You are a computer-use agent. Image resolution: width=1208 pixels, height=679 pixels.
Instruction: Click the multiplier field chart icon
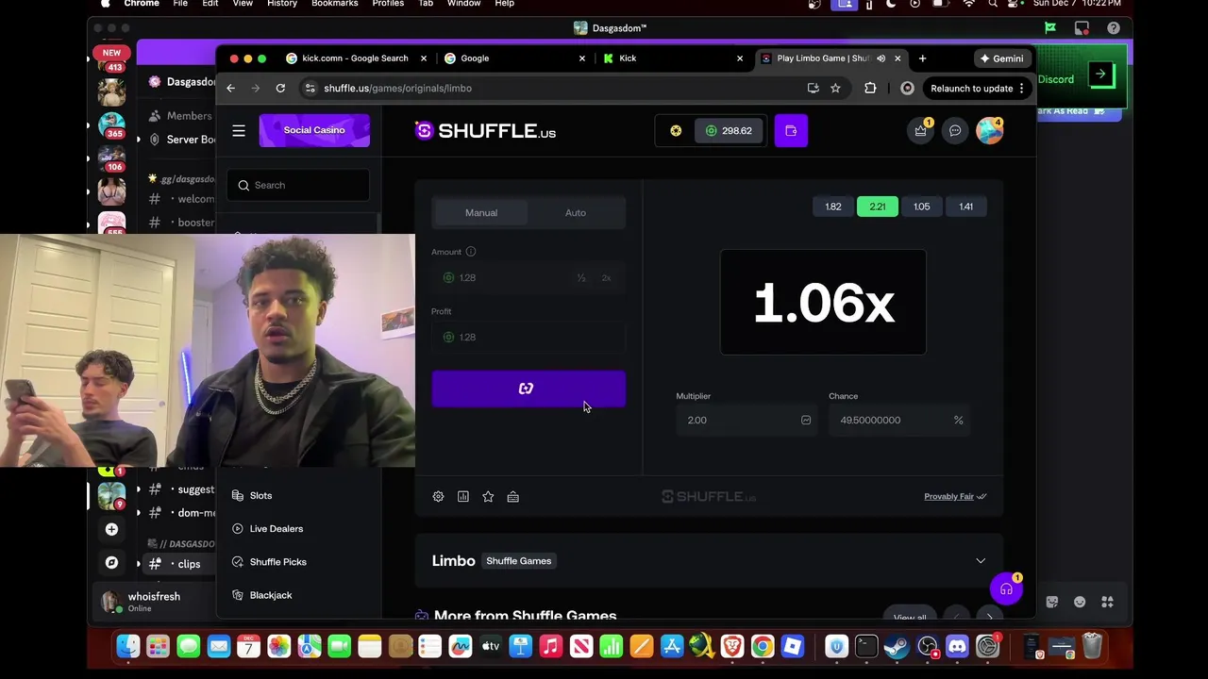click(806, 420)
